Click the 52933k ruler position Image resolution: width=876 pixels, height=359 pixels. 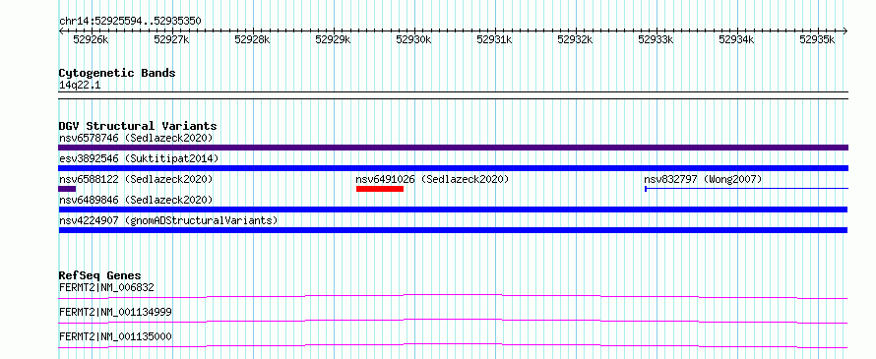(656, 39)
